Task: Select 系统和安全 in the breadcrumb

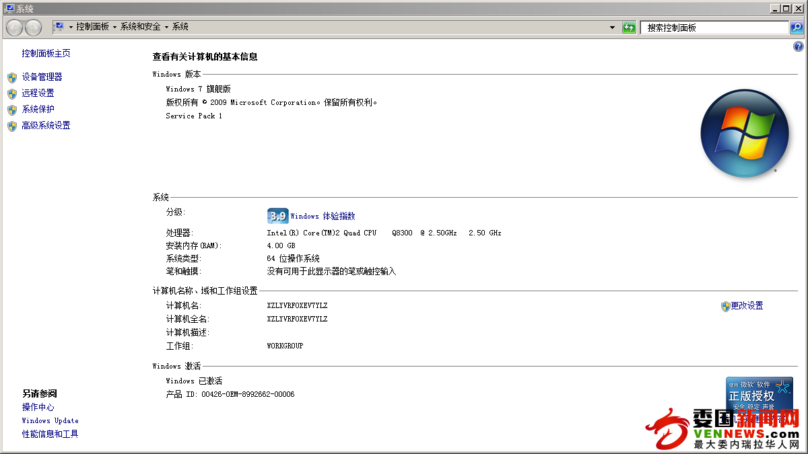Action: tap(141, 27)
